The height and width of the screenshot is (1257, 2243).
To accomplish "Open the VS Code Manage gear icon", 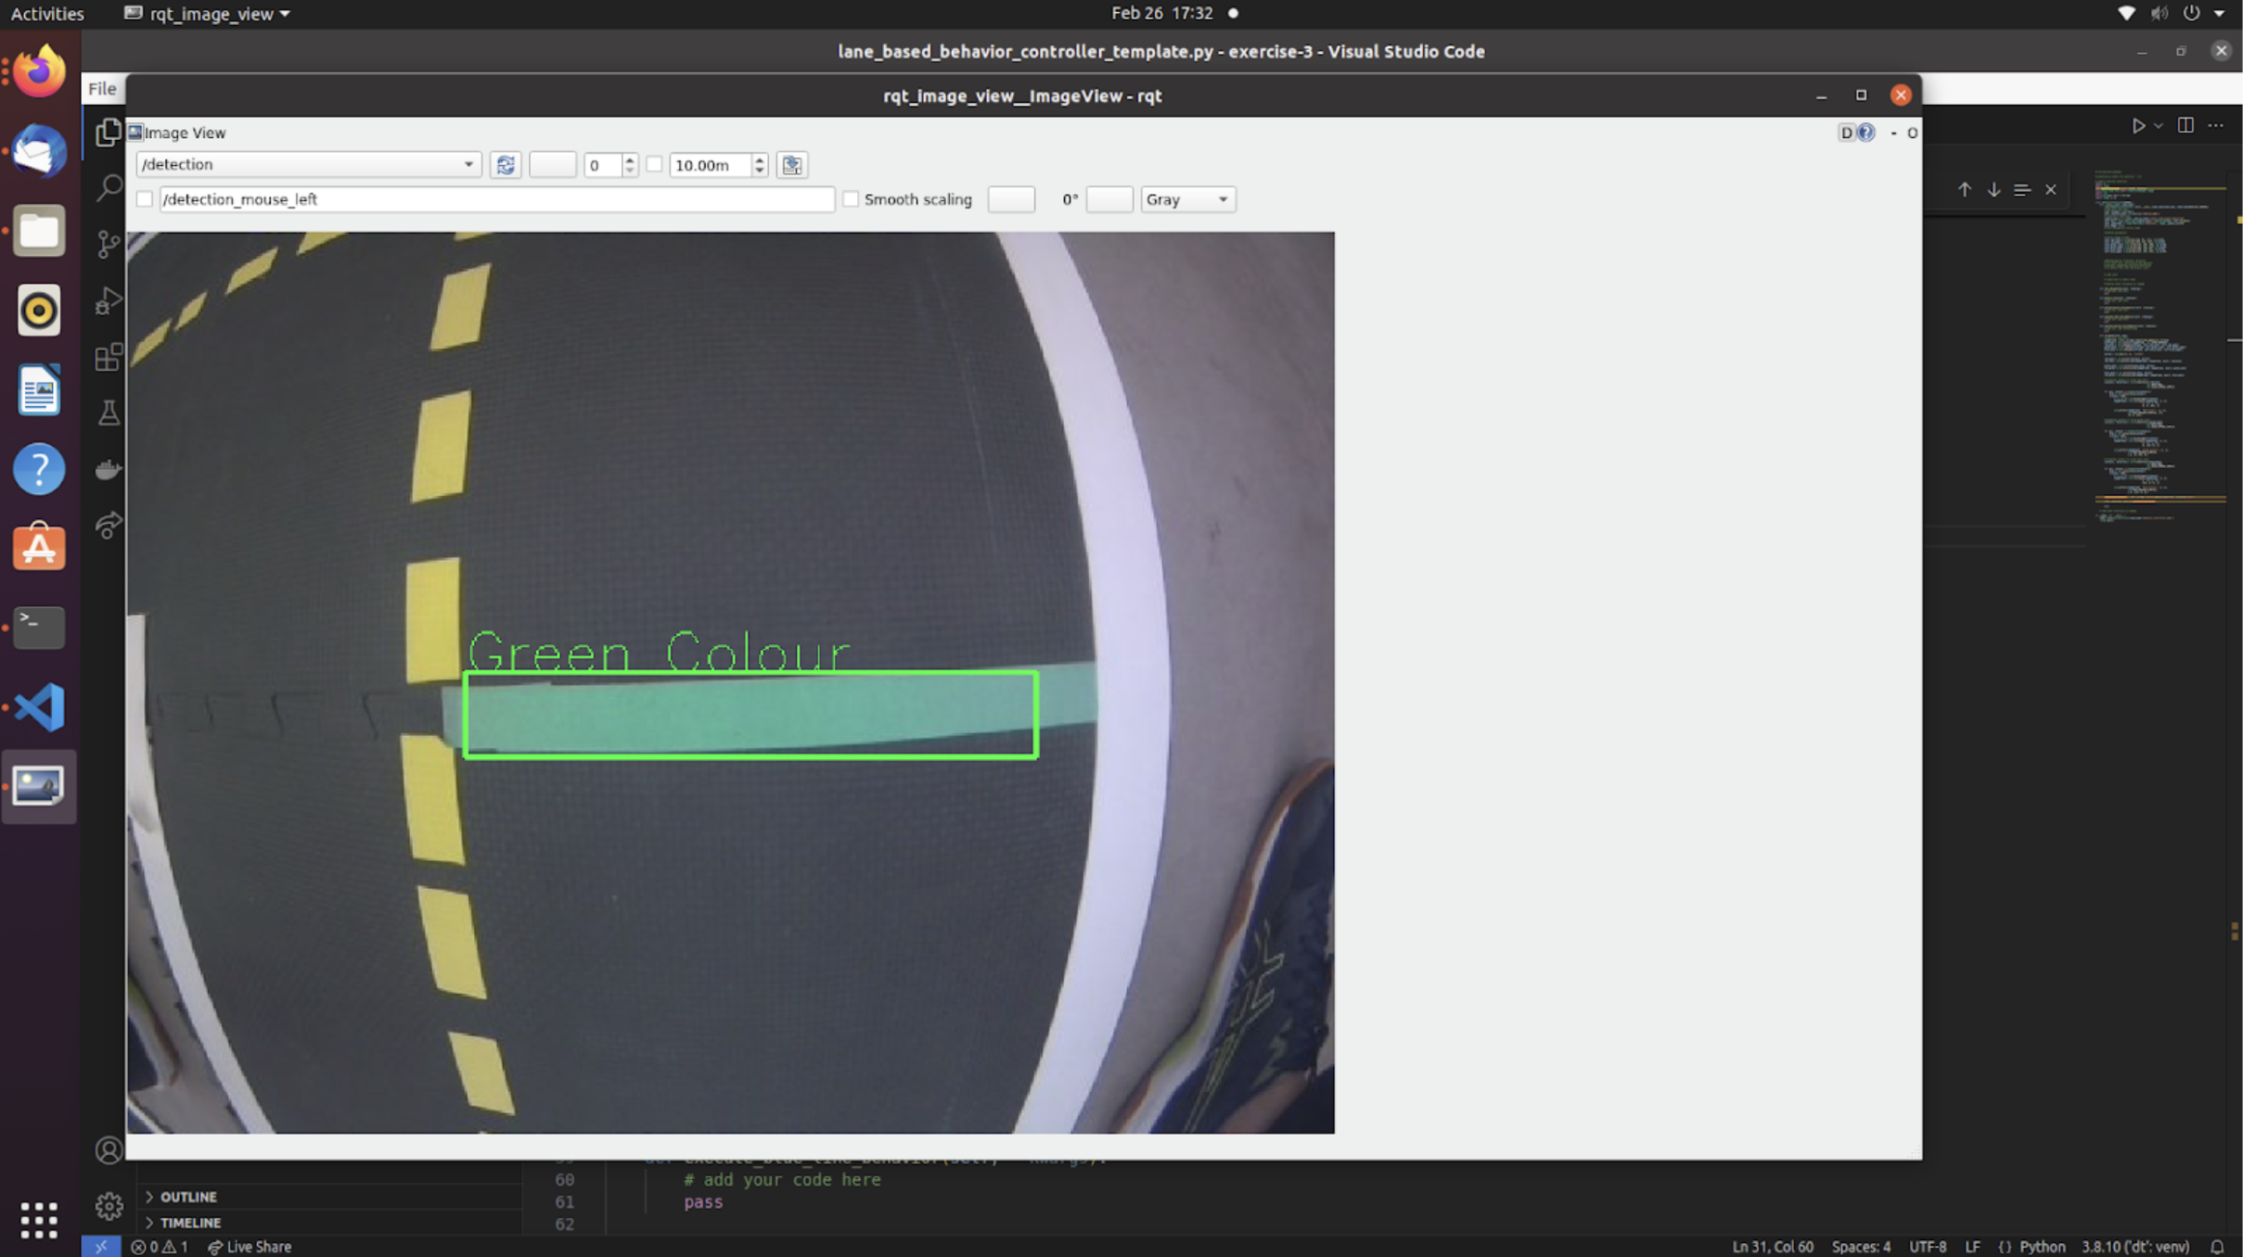I will [x=109, y=1205].
